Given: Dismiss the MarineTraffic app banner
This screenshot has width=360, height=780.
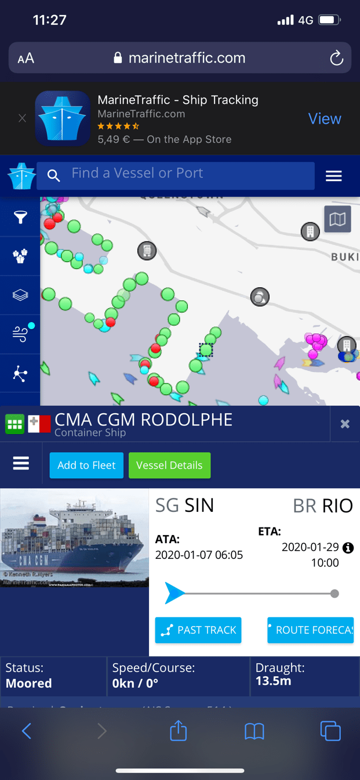Looking at the screenshot, I should [22, 118].
